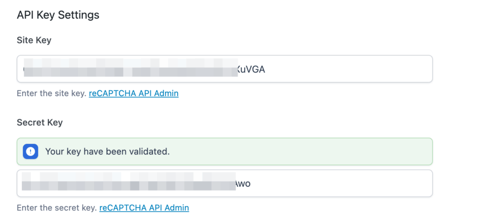Viewport: 496px width, 222px height.
Task: Click empty space right of "KuVGA" in Site Key field
Action: coord(349,69)
